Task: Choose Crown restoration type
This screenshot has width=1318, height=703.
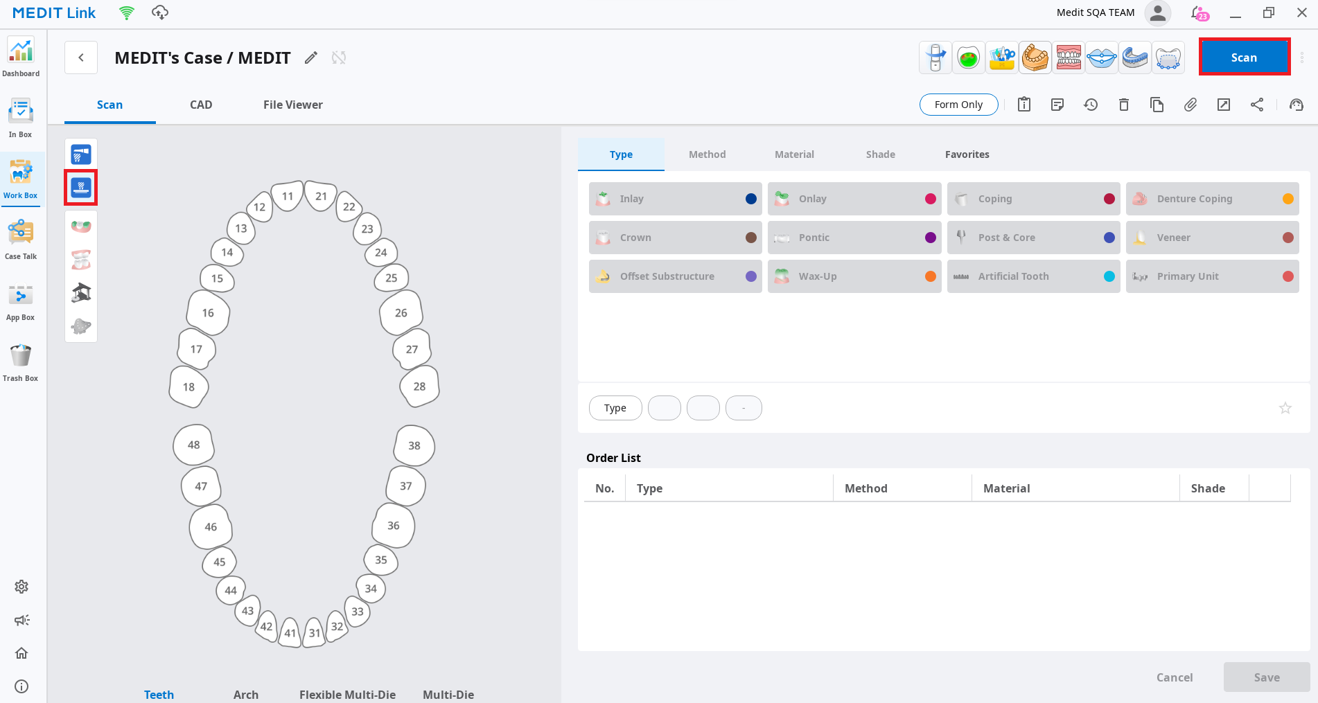Action: pos(676,238)
